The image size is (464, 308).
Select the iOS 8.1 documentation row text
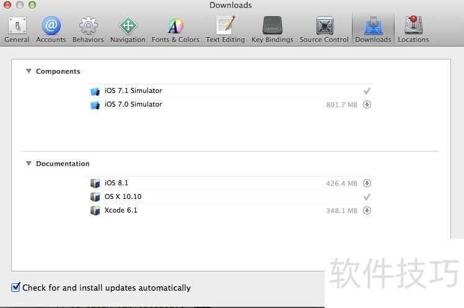click(116, 183)
